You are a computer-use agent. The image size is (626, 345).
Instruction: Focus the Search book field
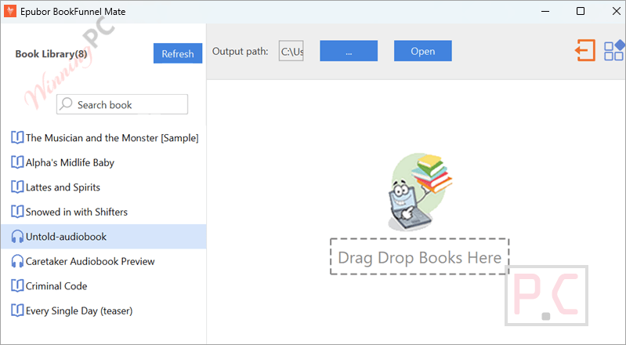pyautogui.click(x=122, y=104)
